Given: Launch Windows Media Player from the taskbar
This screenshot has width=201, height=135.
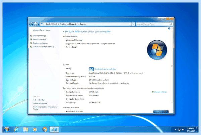Looking at the screenshot, I should pyautogui.click(x=35, y=130).
